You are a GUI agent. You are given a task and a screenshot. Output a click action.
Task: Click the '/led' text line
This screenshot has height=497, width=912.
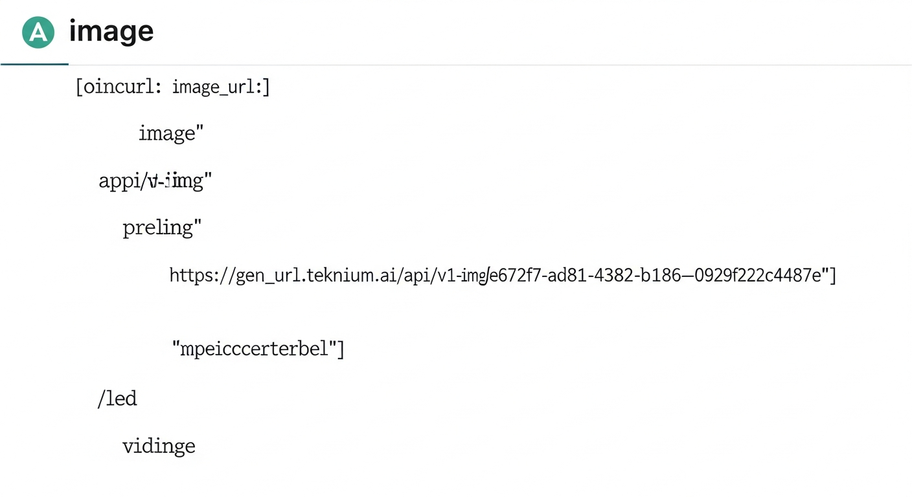(117, 398)
